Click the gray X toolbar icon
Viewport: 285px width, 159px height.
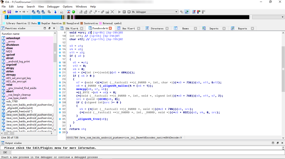112,12
